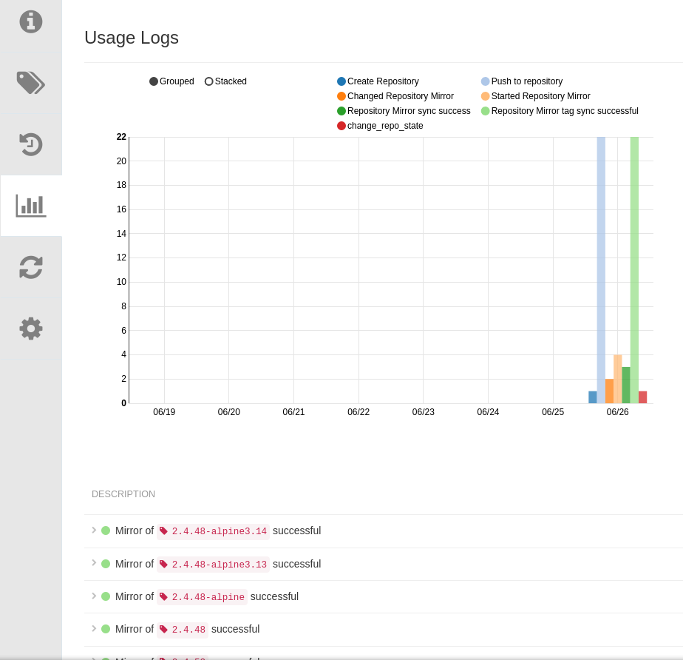Open the repository information tab icon
This screenshot has width=683, height=660.
[x=31, y=21]
